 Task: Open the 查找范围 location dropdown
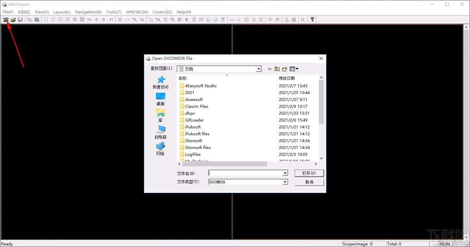259,69
